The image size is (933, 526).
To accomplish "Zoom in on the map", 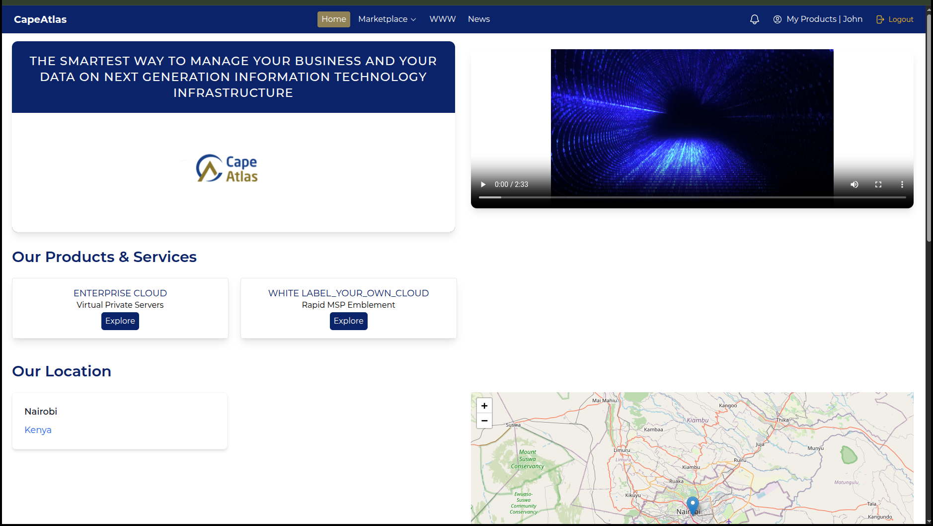I will pos(484,406).
